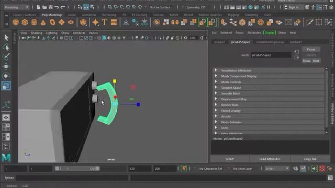Create a new scene file
The height and width of the screenshot is (188, 335).
tap(38, 7)
